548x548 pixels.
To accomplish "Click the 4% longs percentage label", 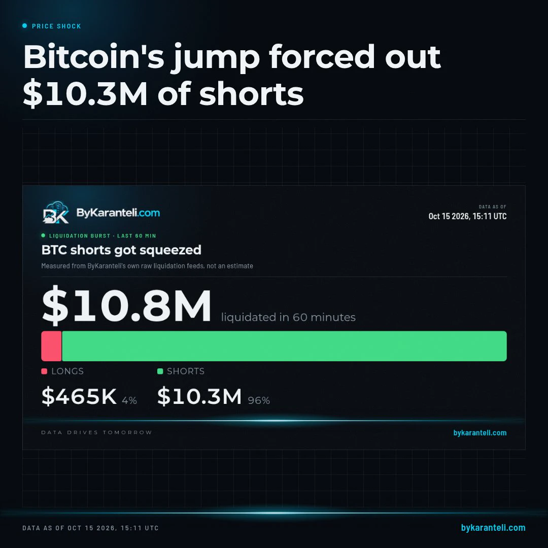I will [x=129, y=400].
